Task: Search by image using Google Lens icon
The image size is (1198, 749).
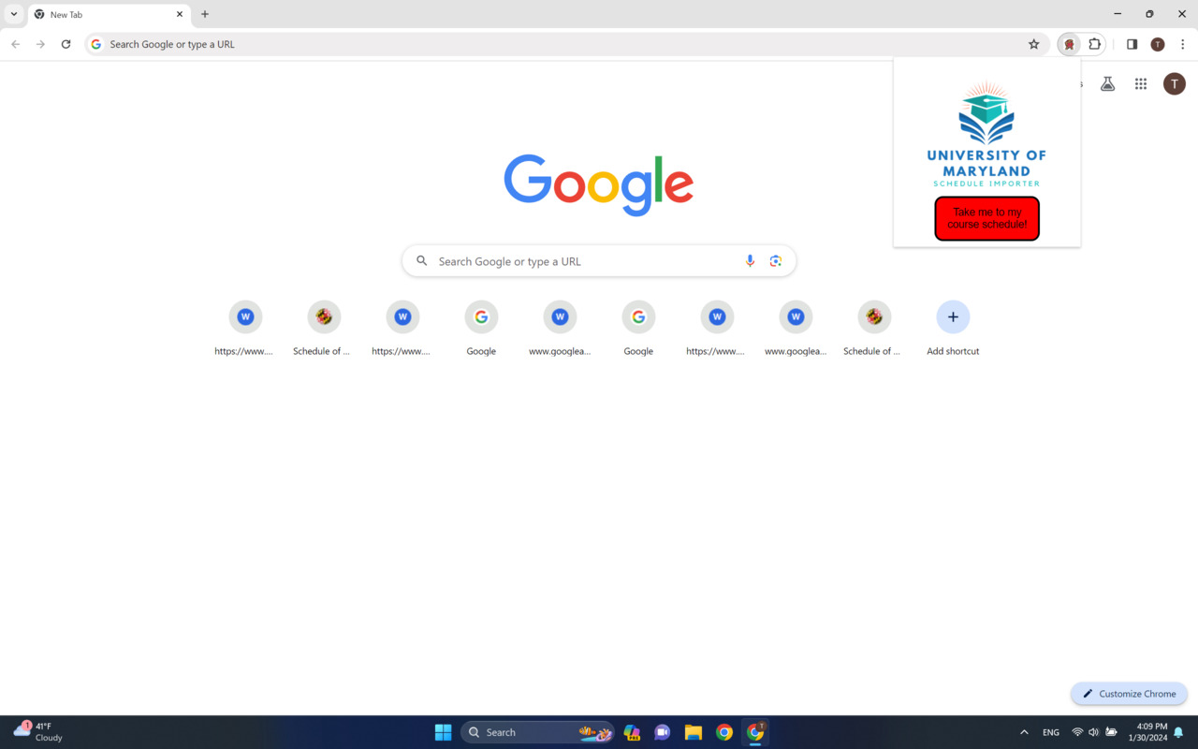Action: point(776,260)
